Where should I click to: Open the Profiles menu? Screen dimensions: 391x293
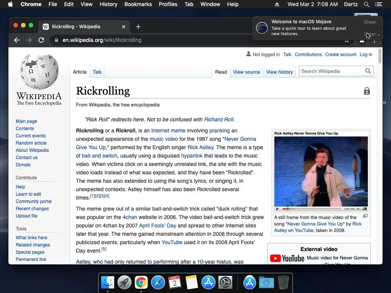[168, 4]
